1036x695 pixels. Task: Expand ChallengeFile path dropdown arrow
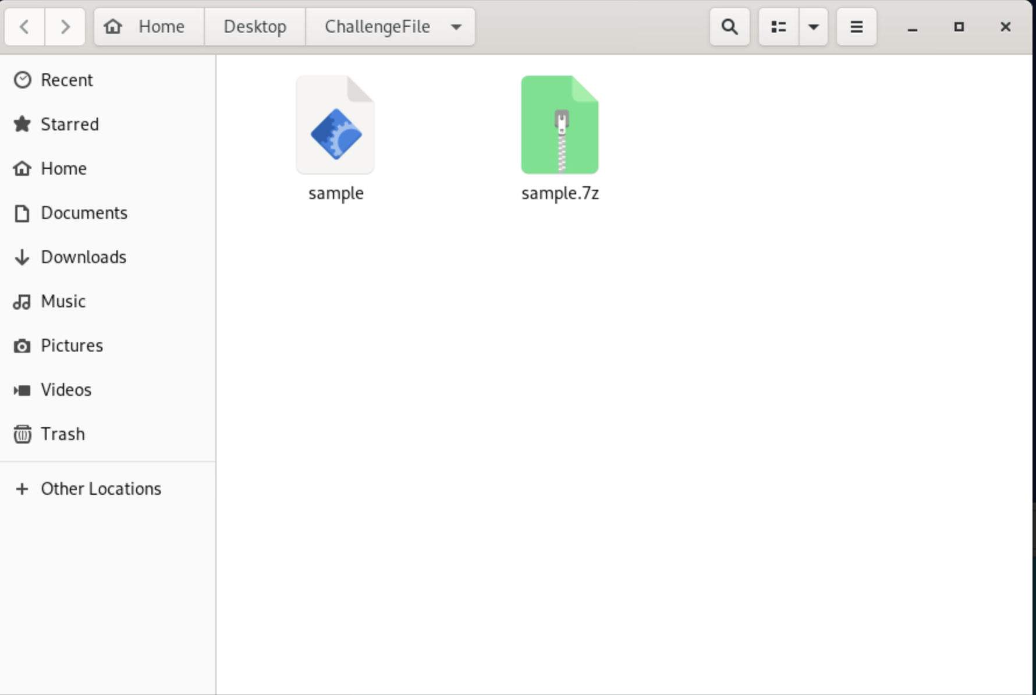456,27
